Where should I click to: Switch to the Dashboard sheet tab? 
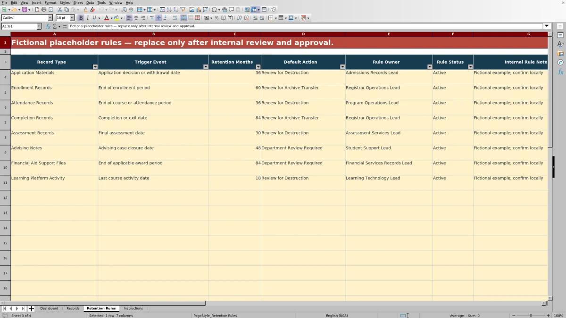click(x=49, y=309)
